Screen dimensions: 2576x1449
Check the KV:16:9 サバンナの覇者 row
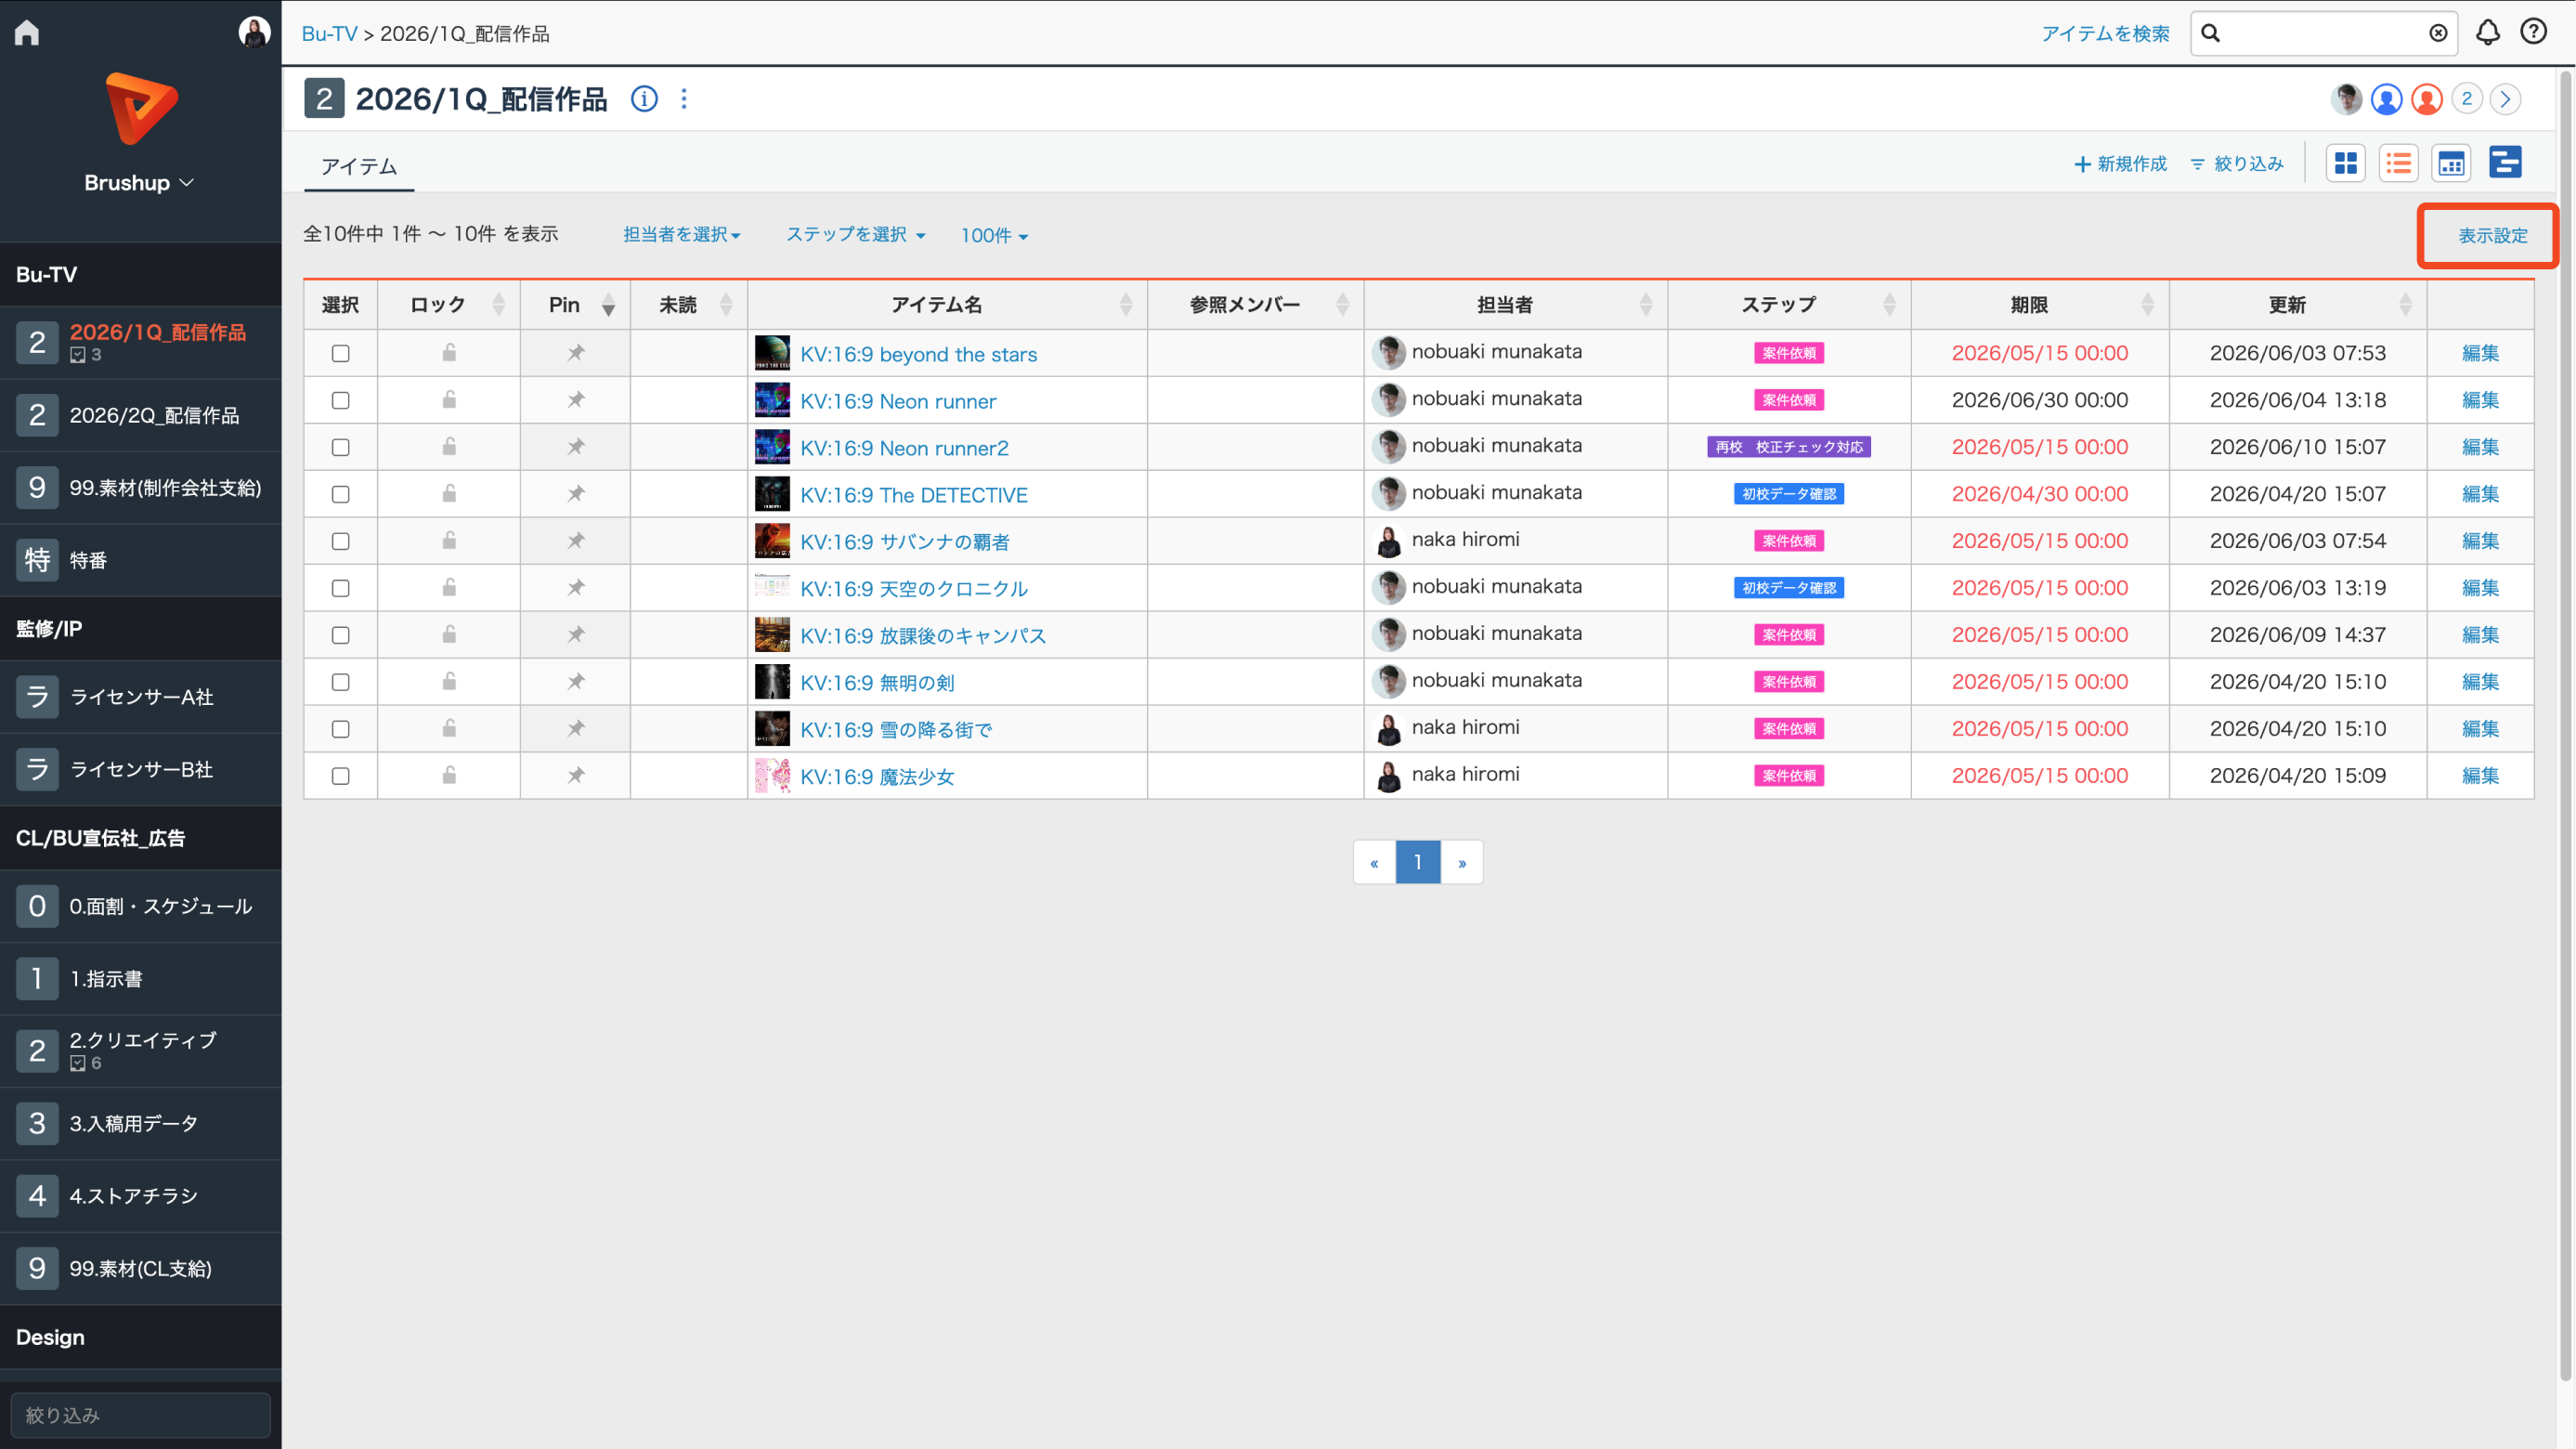[x=341, y=542]
